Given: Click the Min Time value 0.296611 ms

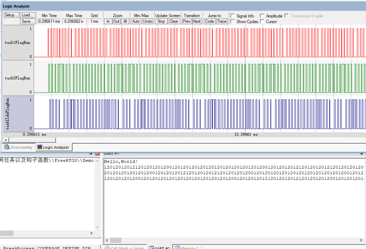Looking at the screenshot, I should click(49, 21).
